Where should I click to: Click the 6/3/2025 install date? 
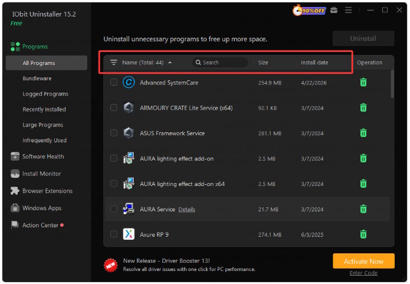(x=312, y=234)
